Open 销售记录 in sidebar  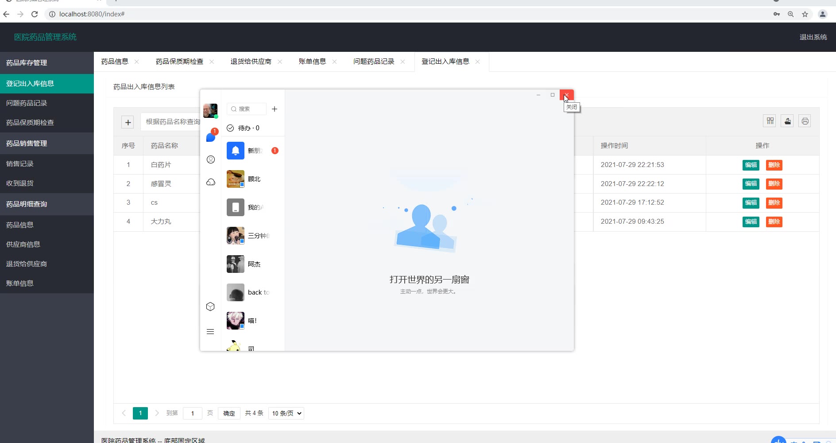point(47,164)
